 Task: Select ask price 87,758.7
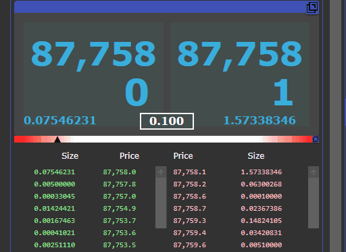click(x=190, y=209)
